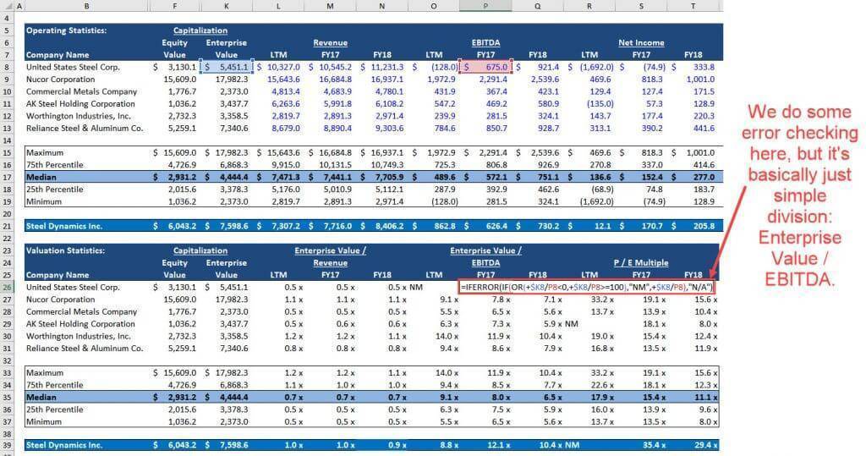Image resolution: width=866 pixels, height=456 pixels.
Task: Select column header K
Action: point(227,6)
